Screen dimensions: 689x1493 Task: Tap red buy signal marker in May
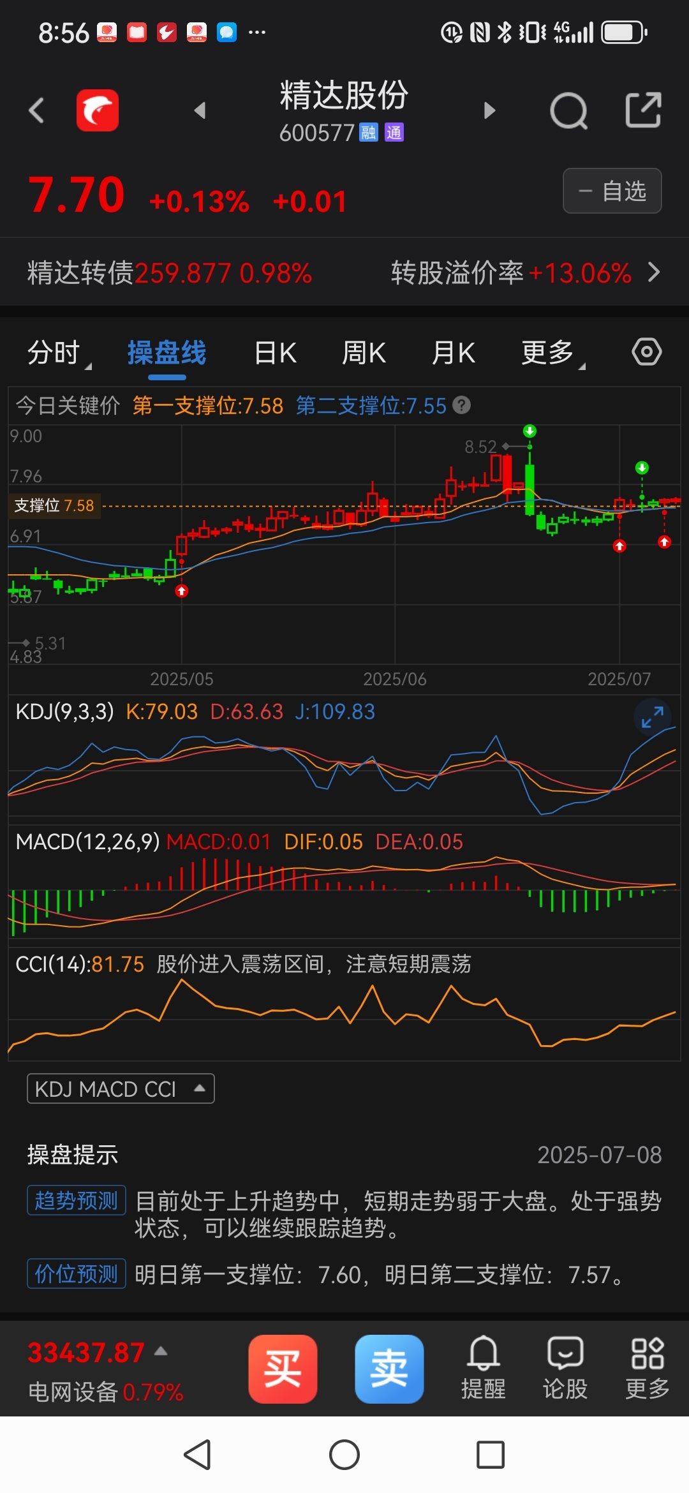182,591
